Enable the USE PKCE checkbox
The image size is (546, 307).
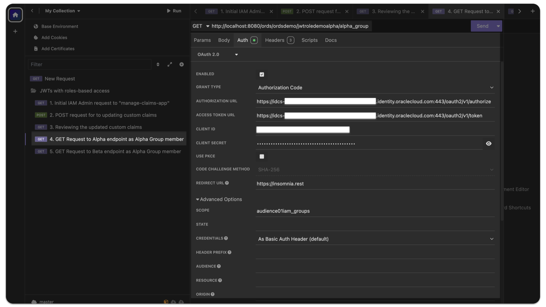coord(262,156)
